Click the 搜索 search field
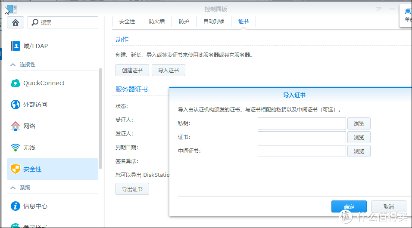This screenshot has height=228, width=412. (63, 22)
